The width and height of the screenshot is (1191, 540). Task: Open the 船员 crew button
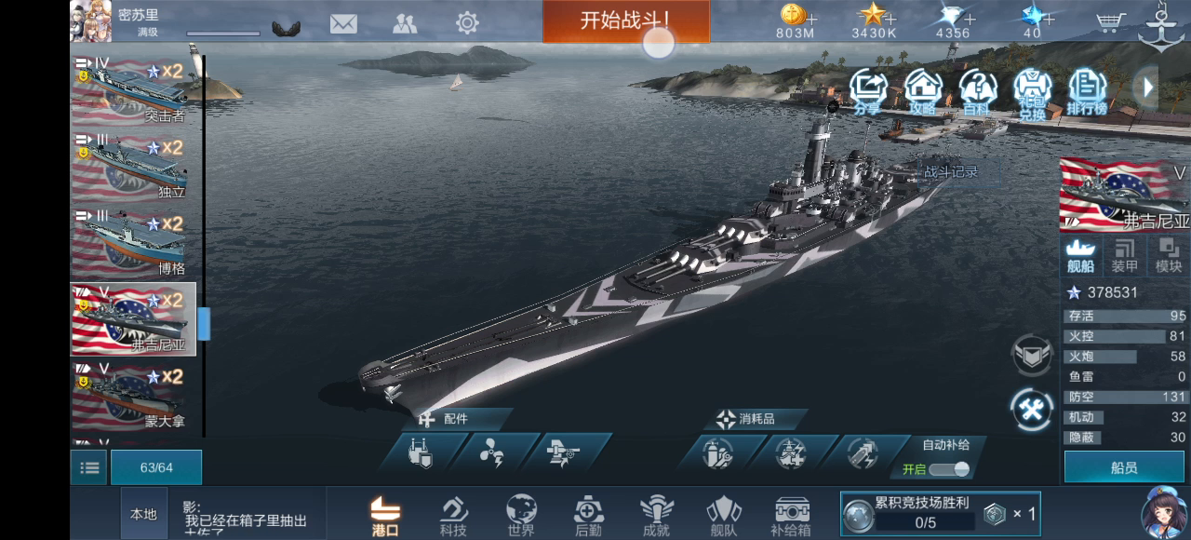coord(1124,467)
